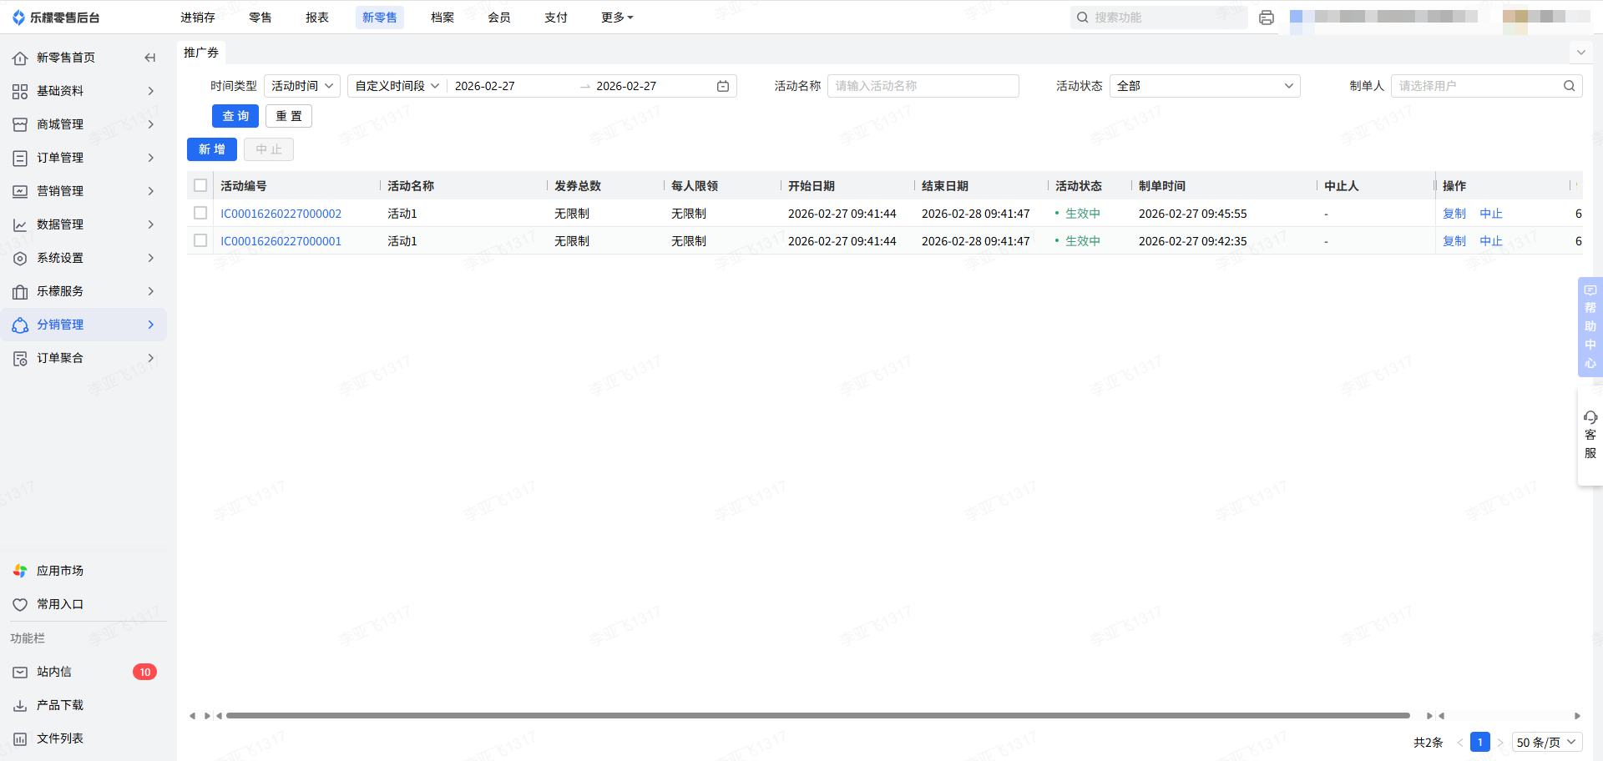The width and height of the screenshot is (1603, 761).
Task: Switch to the 推广券 tab
Action: (201, 53)
